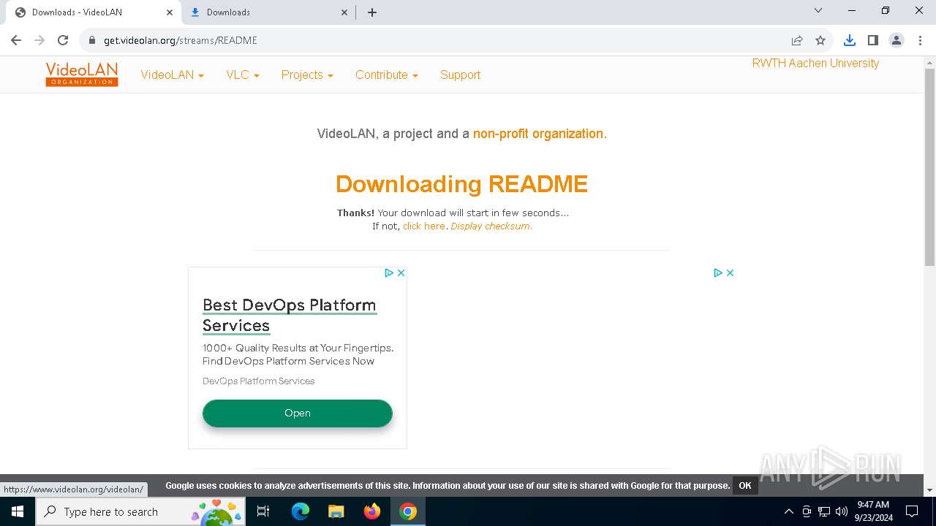Open the taskbar clock and date
The width and height of the screenshot is (936, 526).
pos(873,511)
